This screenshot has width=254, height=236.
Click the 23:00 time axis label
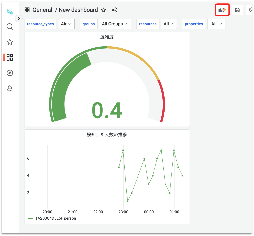(x=123, y=212)
